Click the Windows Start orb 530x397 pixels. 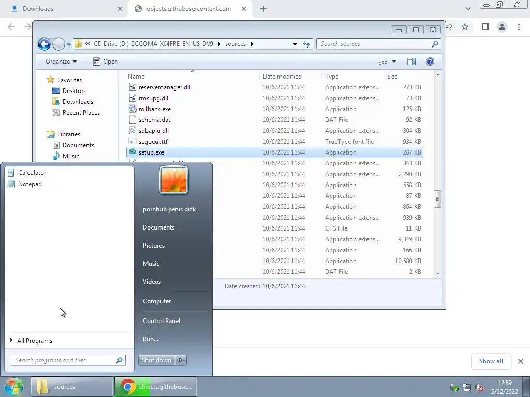click(14, 387)
